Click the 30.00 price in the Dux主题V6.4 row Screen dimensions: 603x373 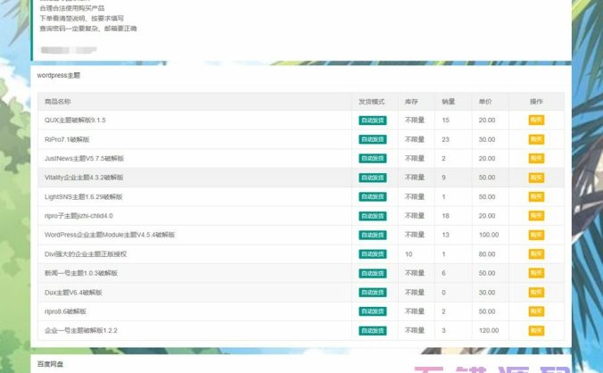coord(487,293)
